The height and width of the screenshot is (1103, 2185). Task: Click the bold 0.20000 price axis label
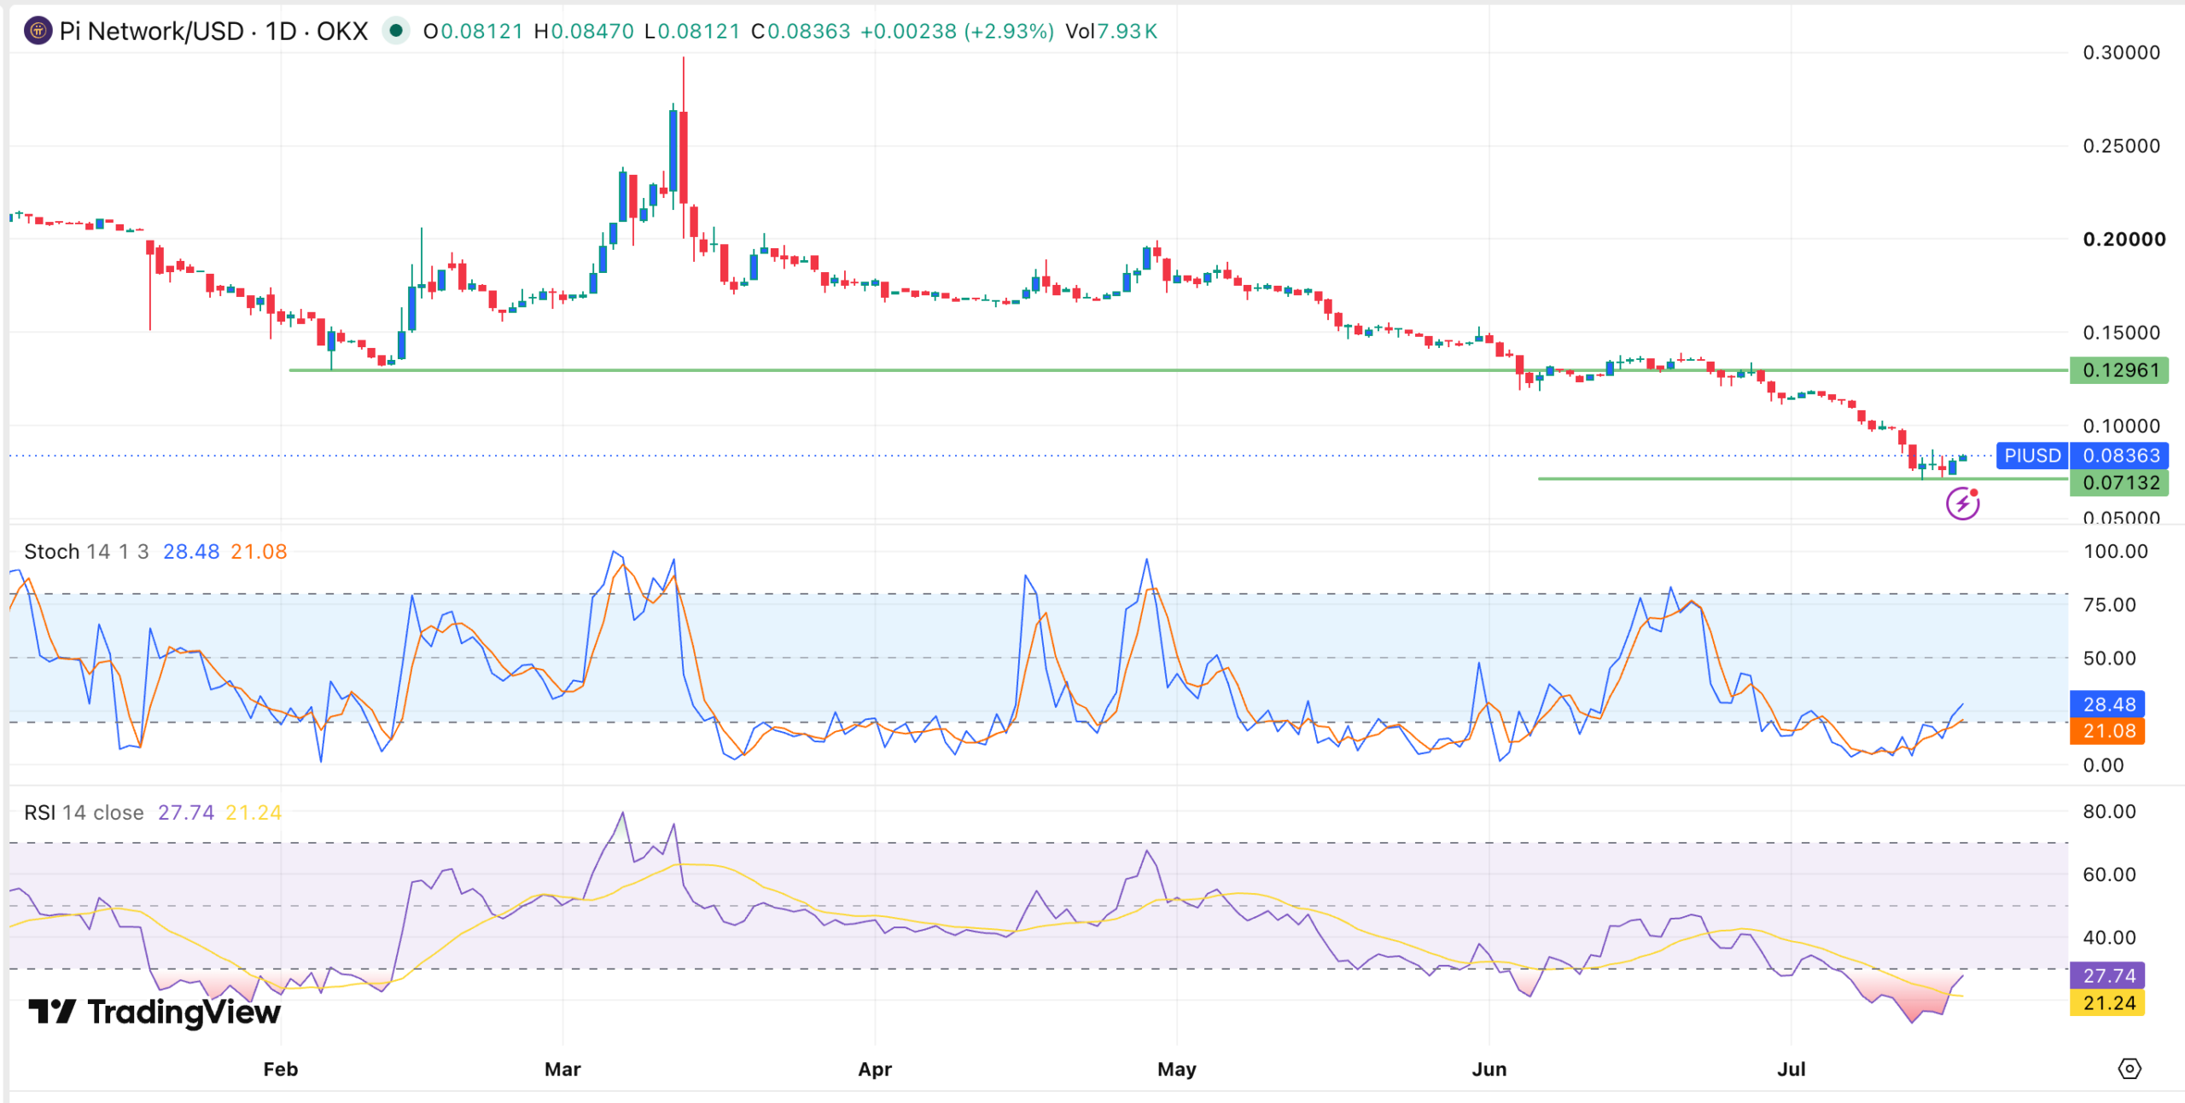[2124, 240]
